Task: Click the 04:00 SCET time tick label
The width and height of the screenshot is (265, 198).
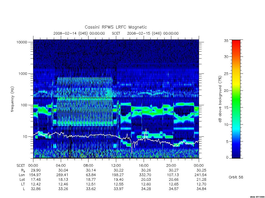Action: (x=61, y=166)
